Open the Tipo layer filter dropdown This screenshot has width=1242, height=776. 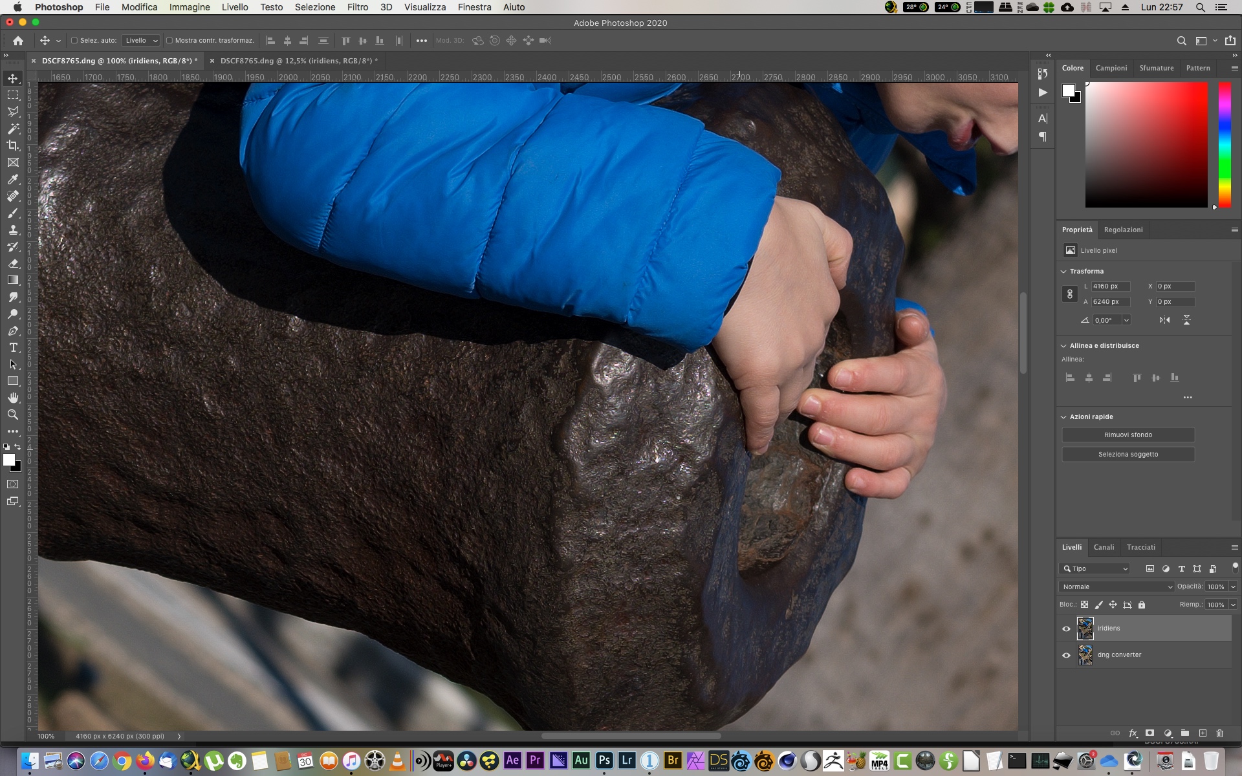click(x=1095, y=569)
